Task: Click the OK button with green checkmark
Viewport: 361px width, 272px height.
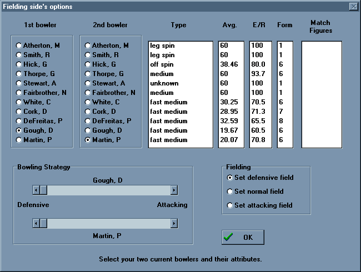Action: pos(243,237)
